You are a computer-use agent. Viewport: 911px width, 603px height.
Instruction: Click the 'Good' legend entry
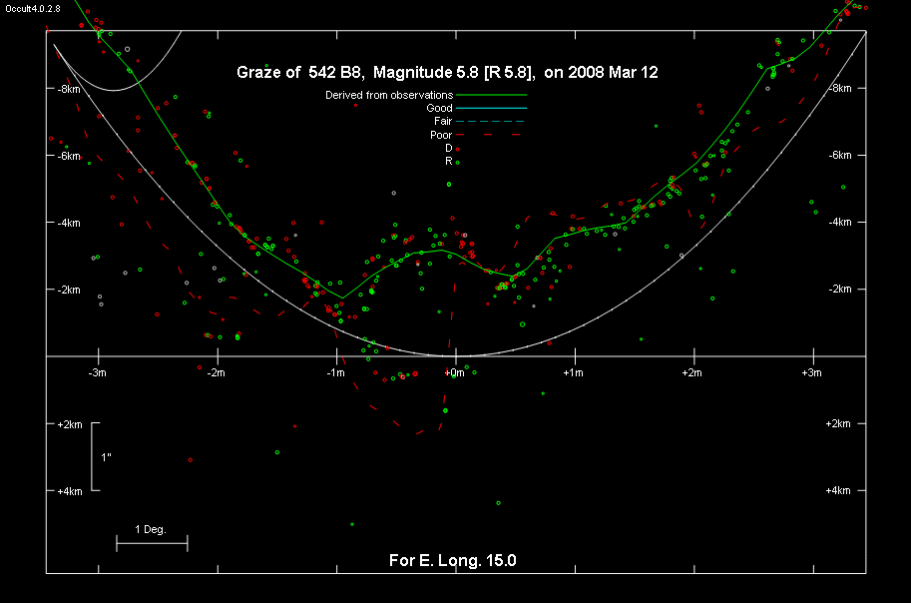pyautogui.click(x=439, y=108)
